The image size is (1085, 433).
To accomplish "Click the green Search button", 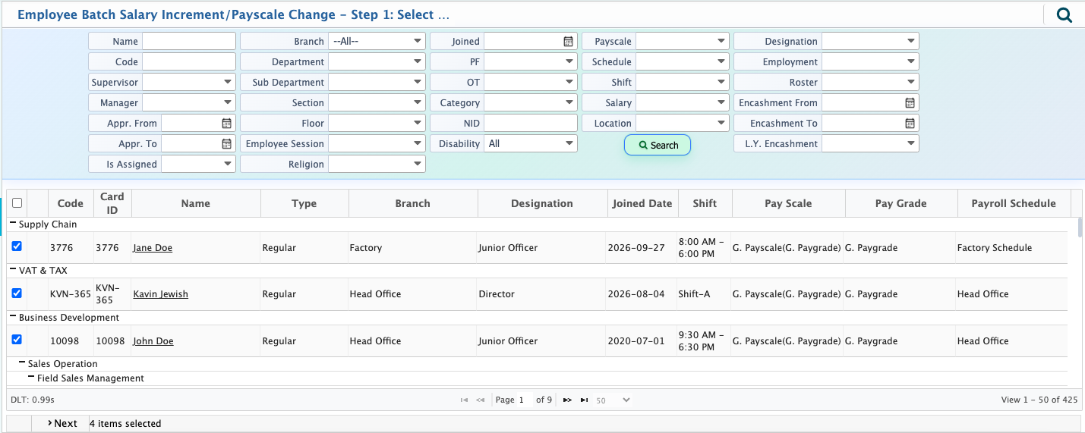I will [x=658, y=145].
